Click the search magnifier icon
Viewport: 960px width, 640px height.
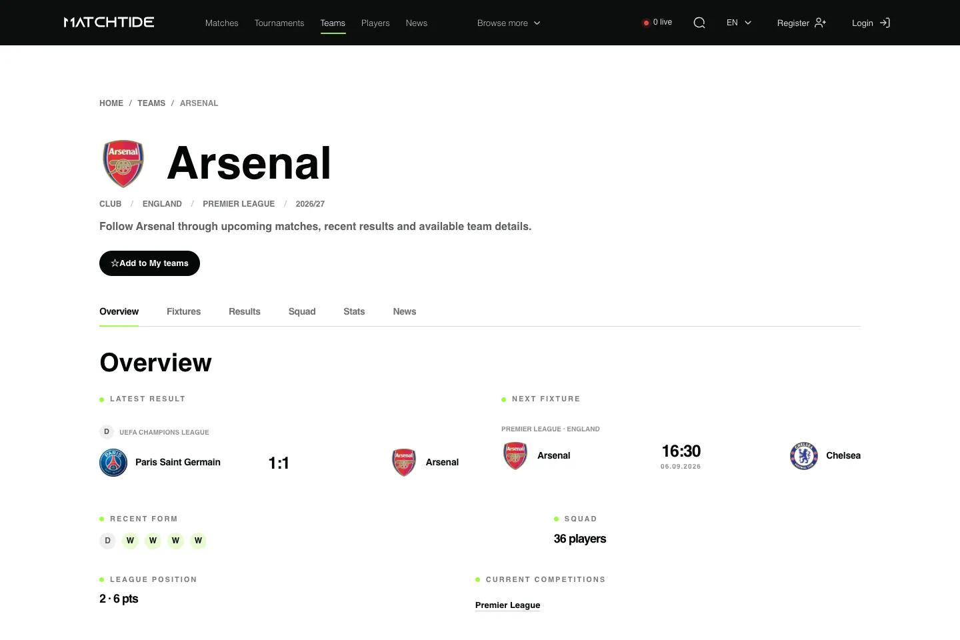coord(699,23)
